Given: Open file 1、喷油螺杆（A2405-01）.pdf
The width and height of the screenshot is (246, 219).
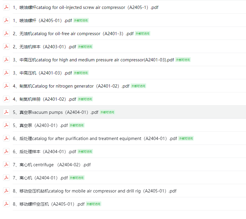Looking at the screenshot, I should click(42, 21).
